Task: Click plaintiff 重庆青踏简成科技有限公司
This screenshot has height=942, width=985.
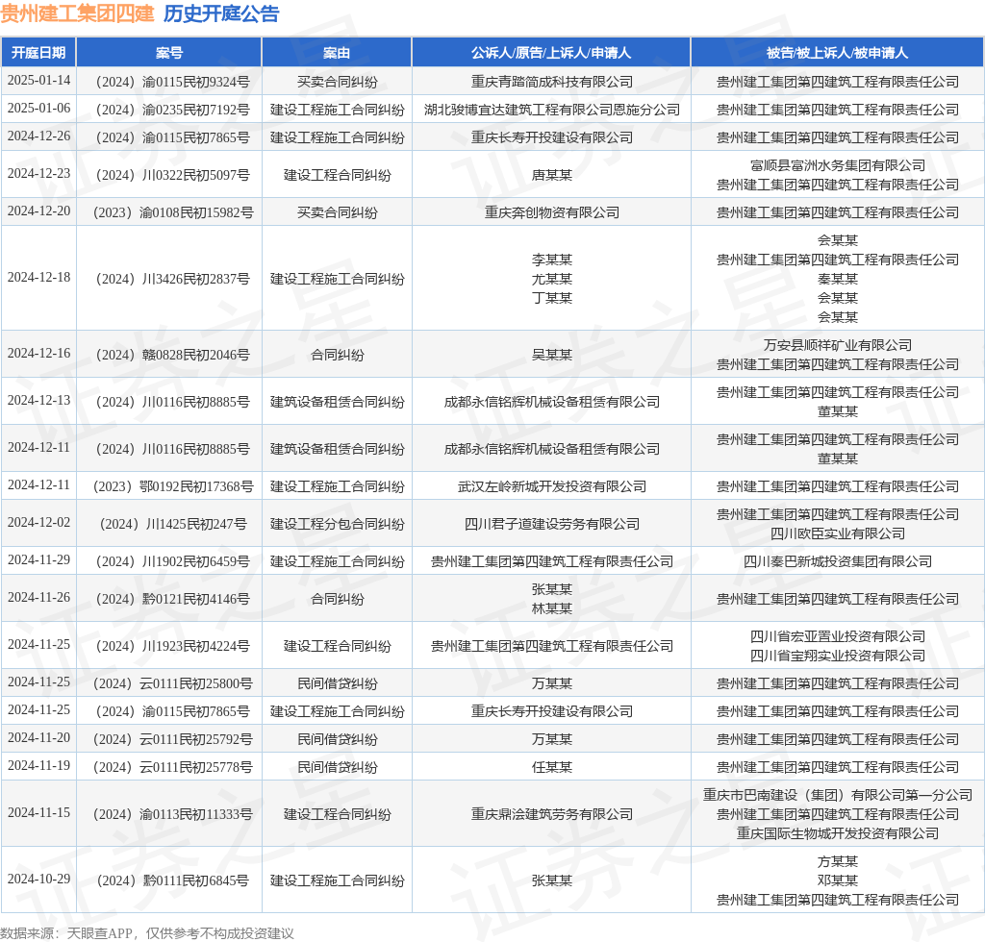Action: pos(551,83)
